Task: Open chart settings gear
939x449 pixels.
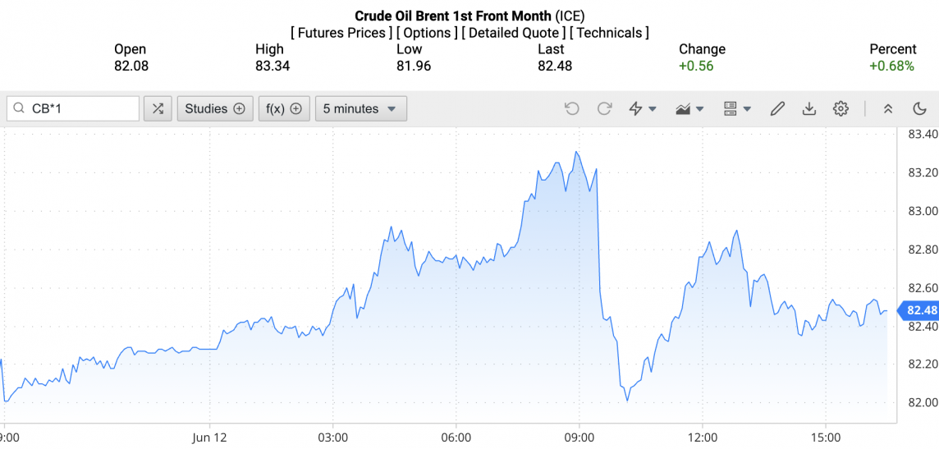Action: pyautogui.click(x=841, y=108)
